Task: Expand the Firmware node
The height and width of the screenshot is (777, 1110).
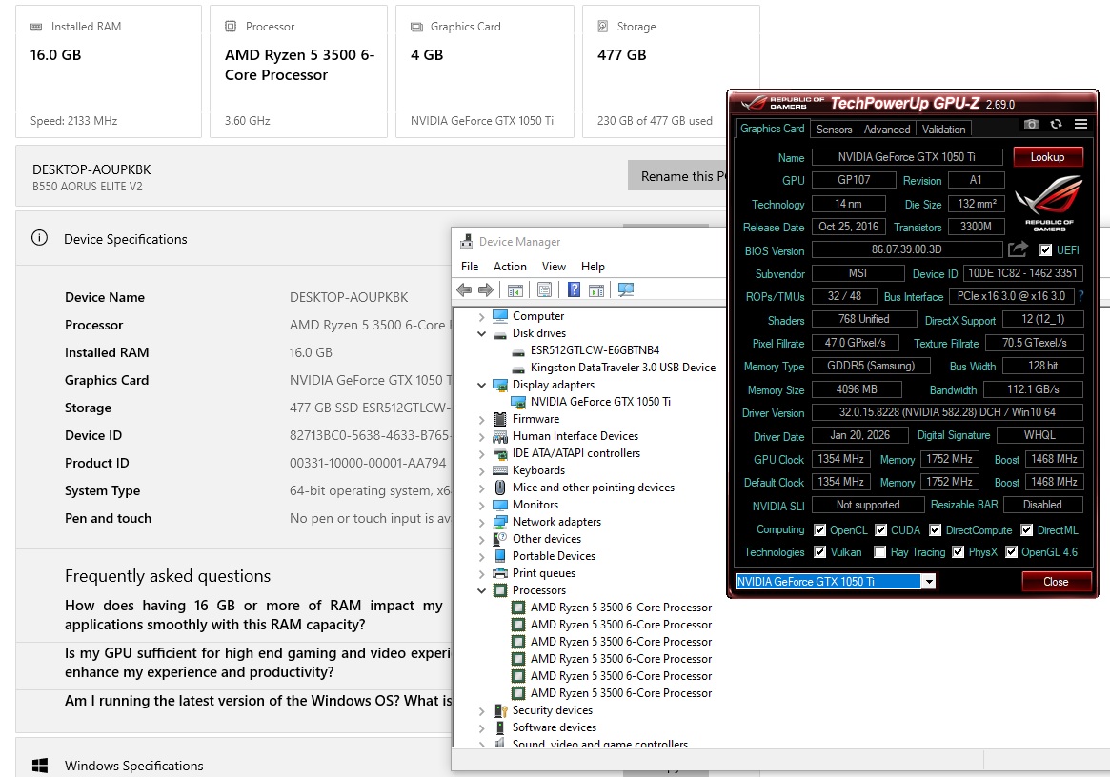Action: [481, 420]
